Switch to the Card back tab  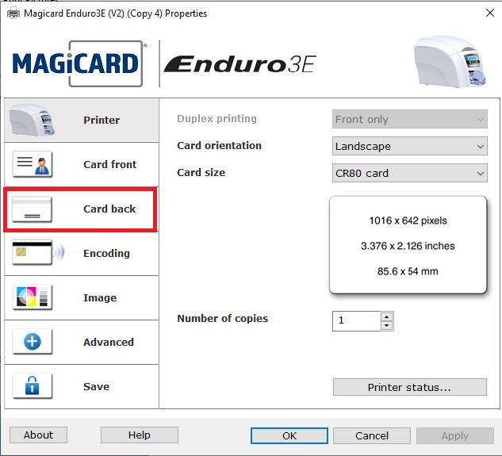coord(82,209)
